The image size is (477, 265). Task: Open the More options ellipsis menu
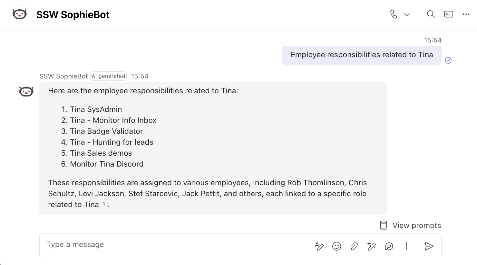466,14
